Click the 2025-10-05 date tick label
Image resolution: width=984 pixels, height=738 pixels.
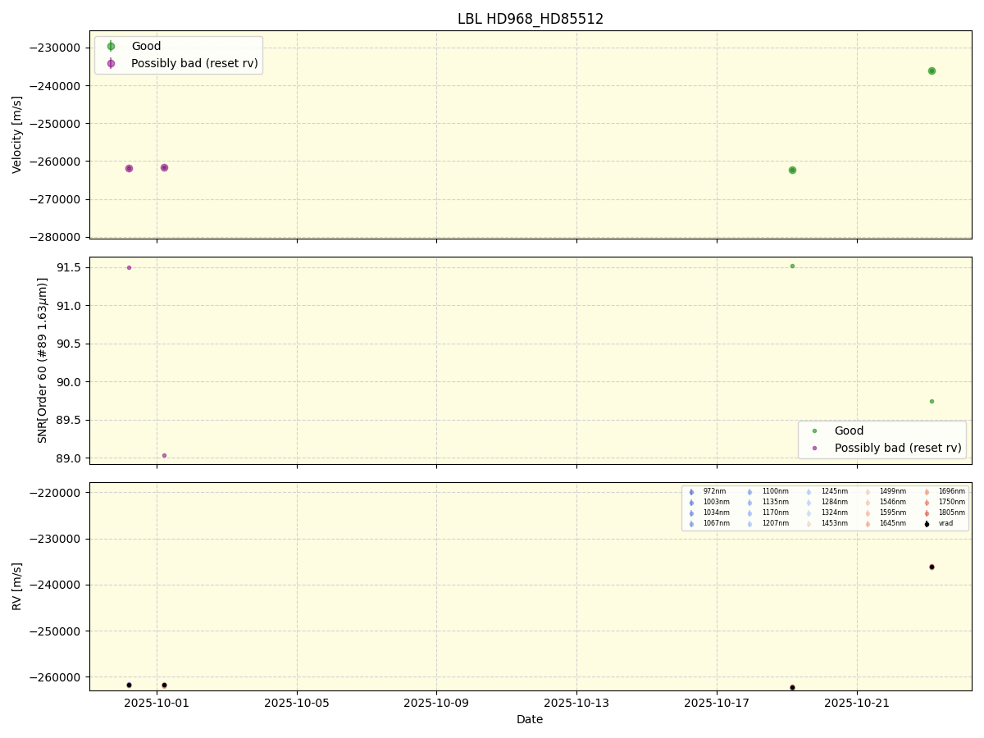pos(297,703)
